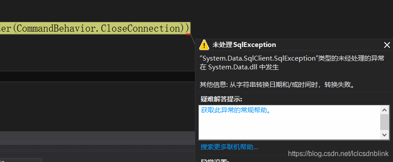Click the 其他信息 conversion failed message

tap(278, 85)
